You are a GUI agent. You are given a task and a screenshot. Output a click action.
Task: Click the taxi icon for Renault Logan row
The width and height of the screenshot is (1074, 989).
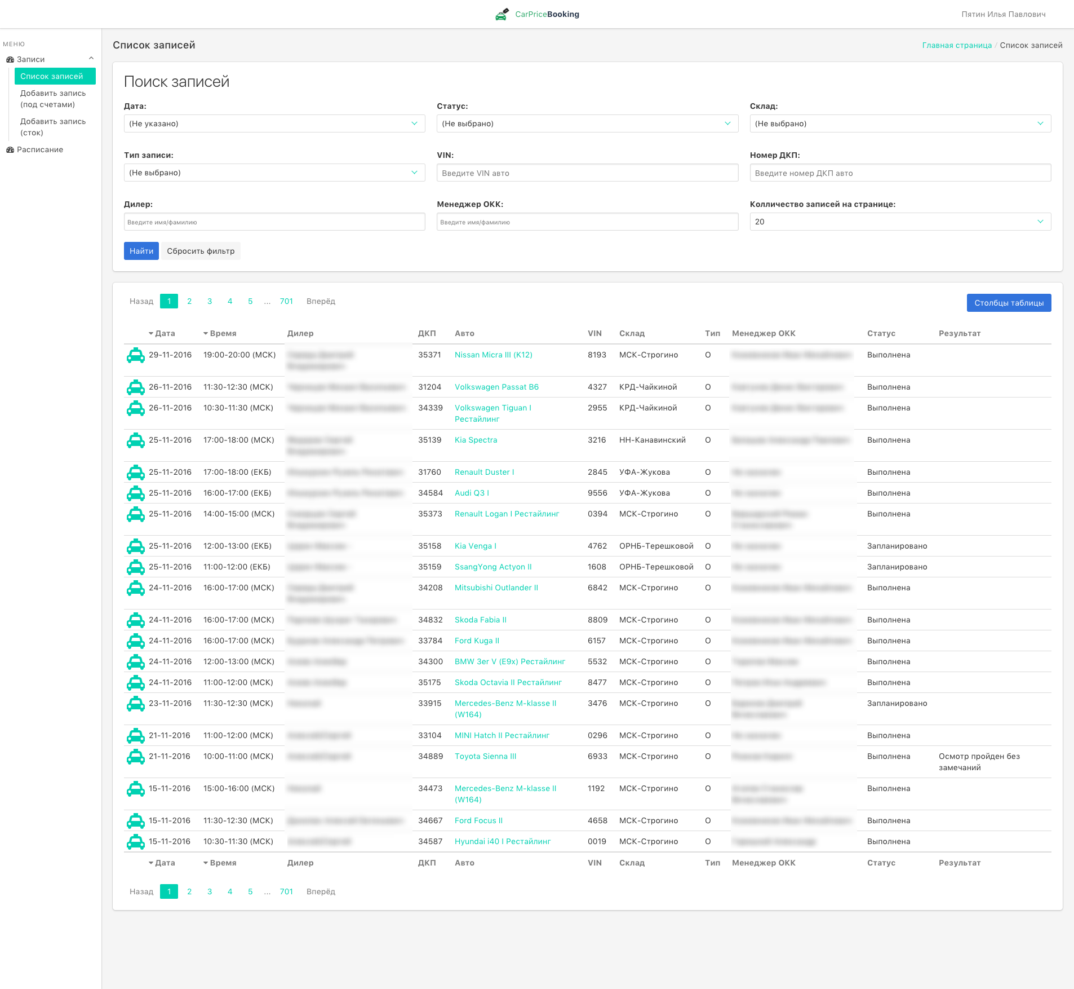[136, 514]
